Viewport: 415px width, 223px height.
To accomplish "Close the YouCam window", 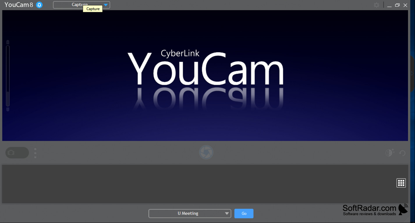I will click(x=405, y=5).
